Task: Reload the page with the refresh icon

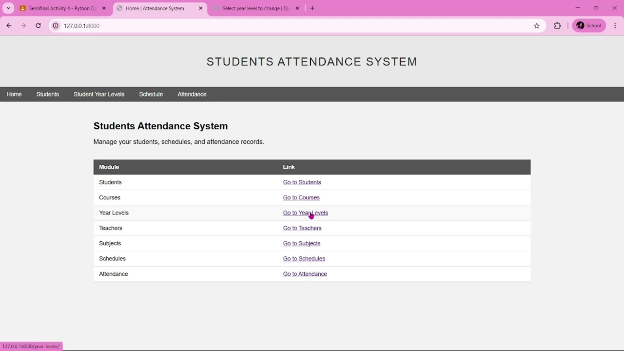Action: 38,26
